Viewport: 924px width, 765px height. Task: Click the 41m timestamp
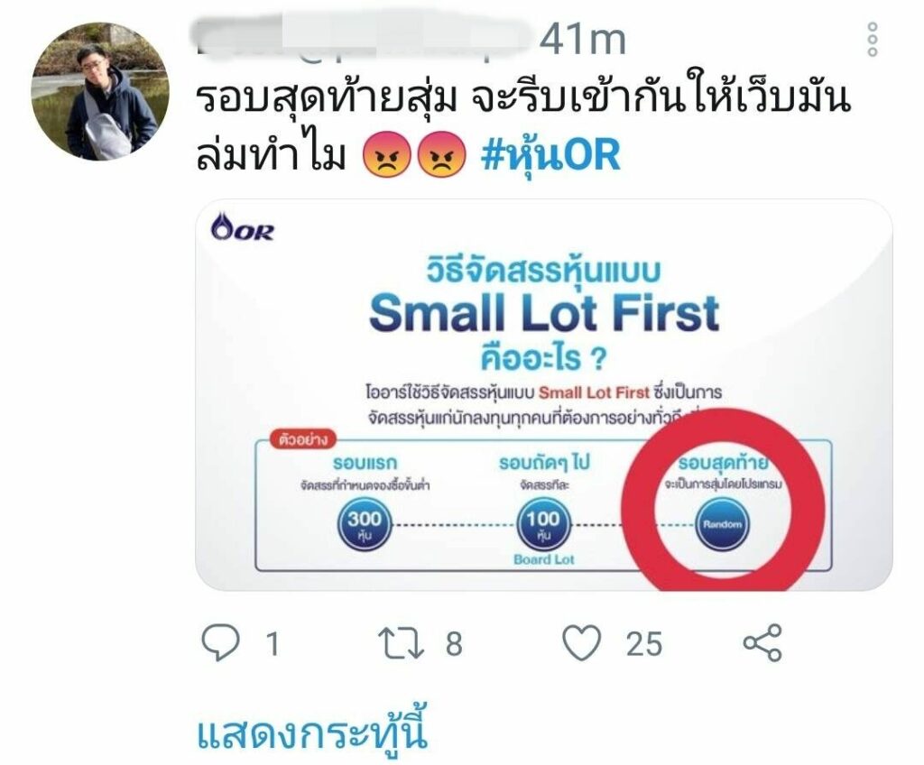(582, 41)
